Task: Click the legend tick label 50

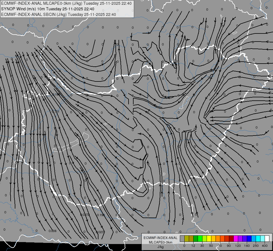Action: [211, 246]
